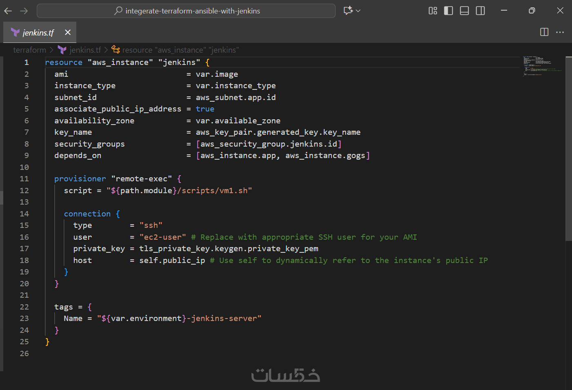
Task: Click the 'private_key' attribute name on line 17
Action: pyautogui.click(x=99, y=249)
